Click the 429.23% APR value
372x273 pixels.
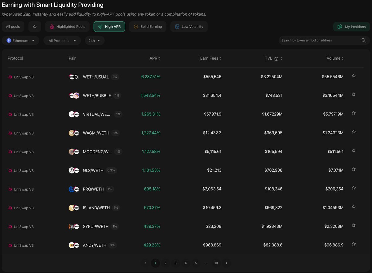(x=152, y=245)
